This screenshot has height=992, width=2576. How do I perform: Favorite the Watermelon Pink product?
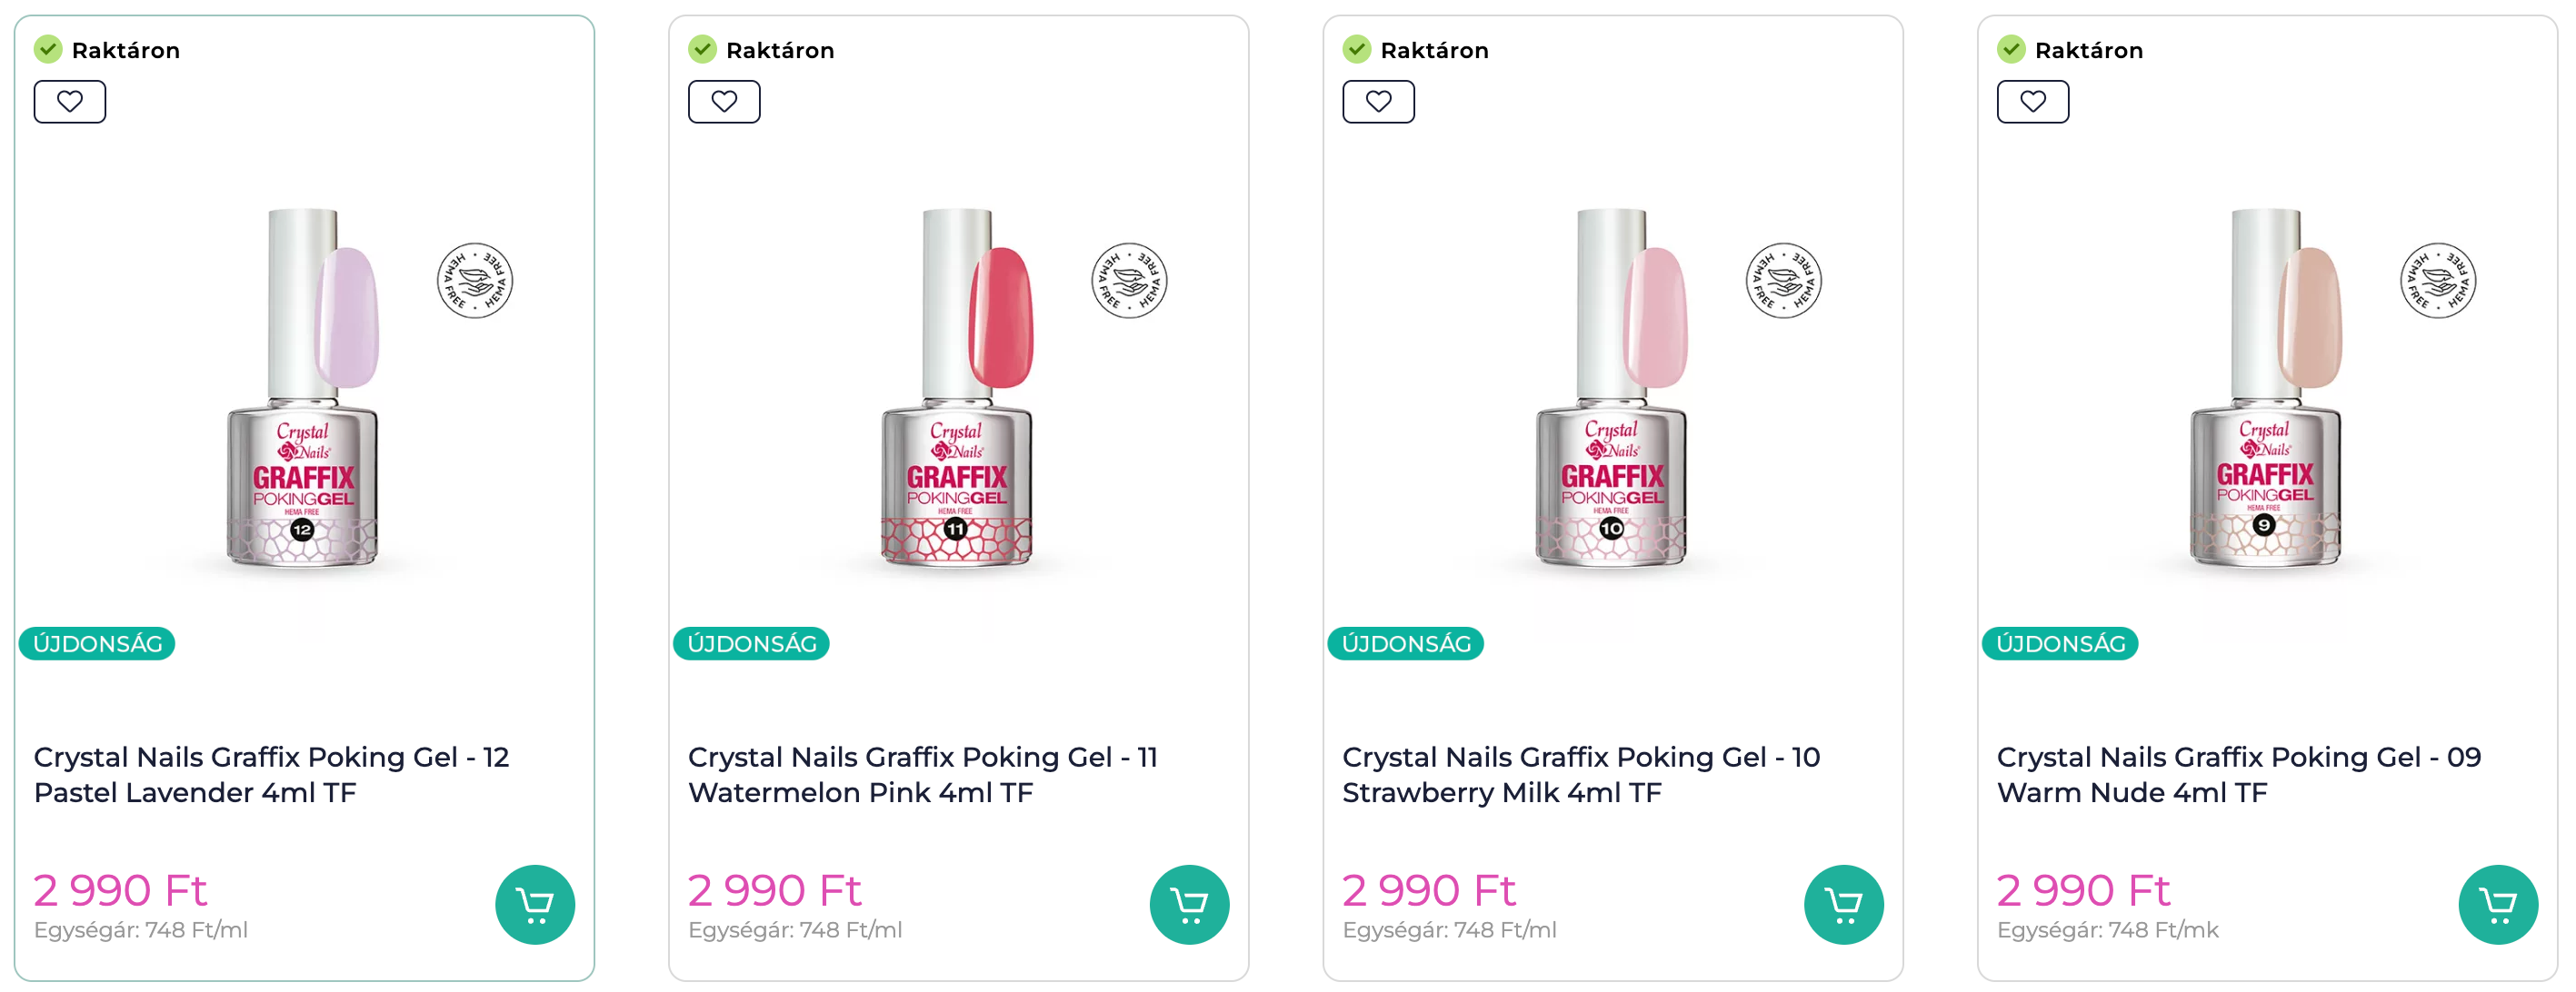click(x=724, y=102)
